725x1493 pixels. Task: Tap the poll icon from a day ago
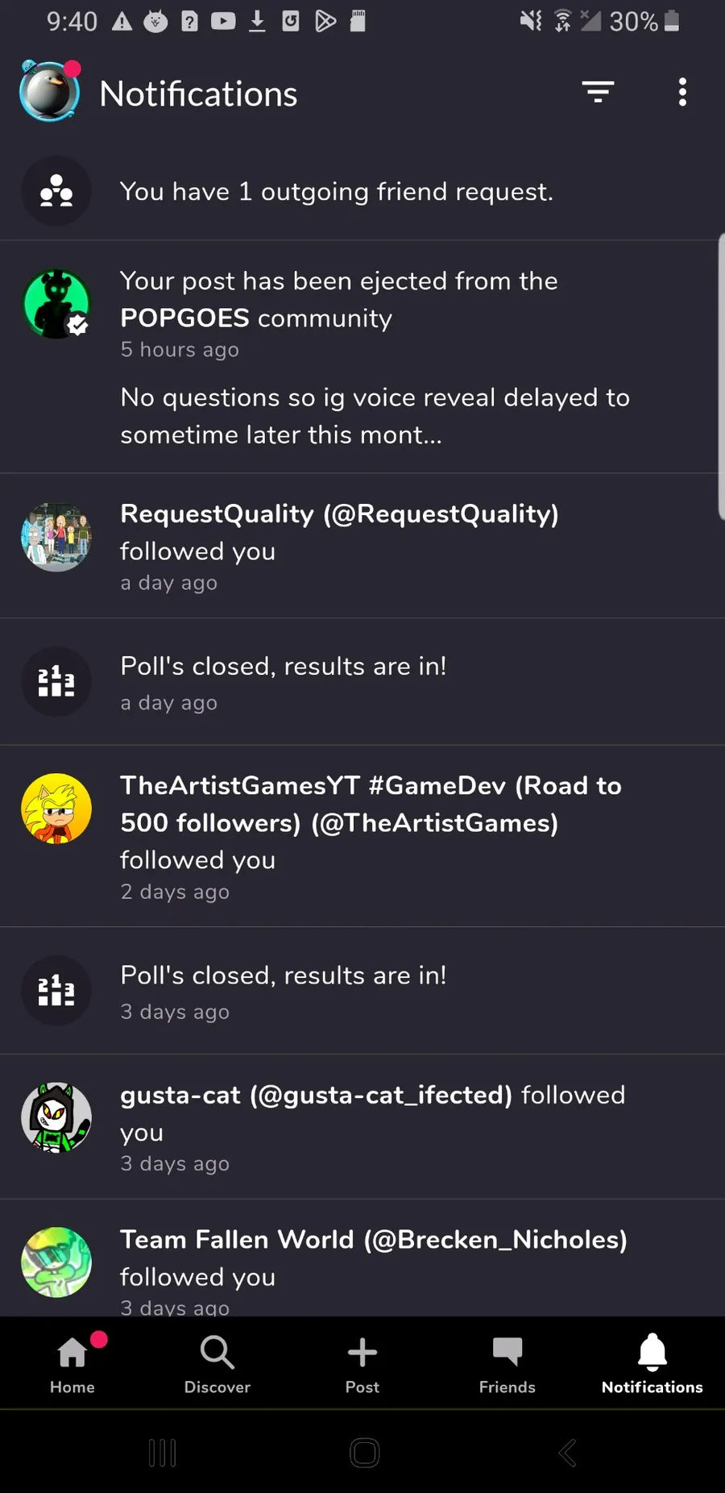coord(56,681)
